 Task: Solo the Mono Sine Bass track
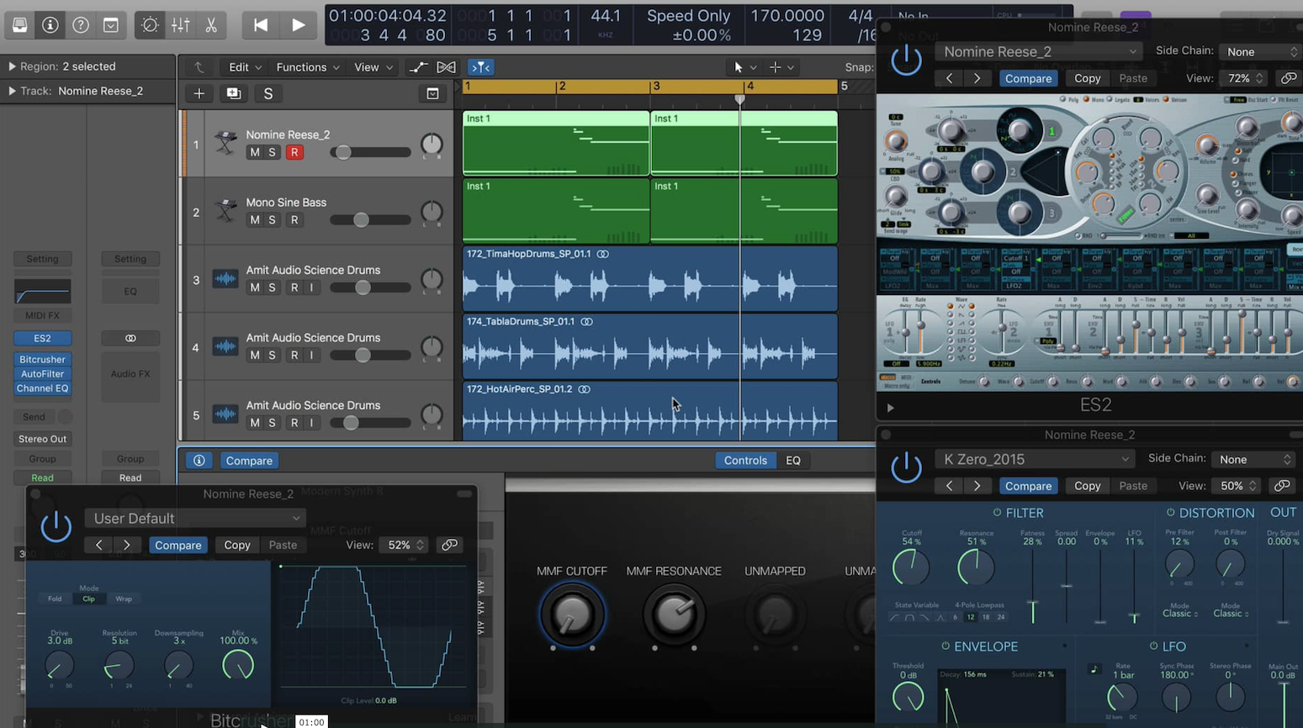pos(272,219)
